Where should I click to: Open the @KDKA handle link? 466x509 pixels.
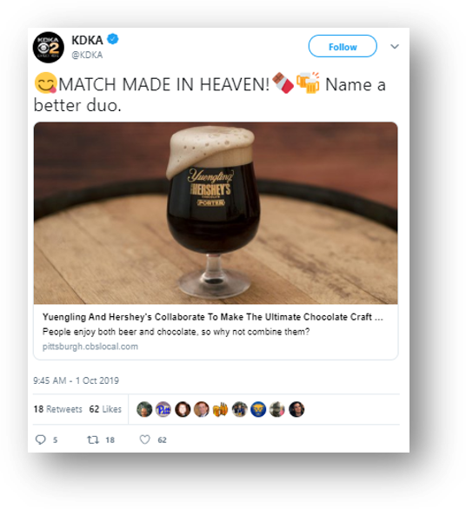coord(87,55)
